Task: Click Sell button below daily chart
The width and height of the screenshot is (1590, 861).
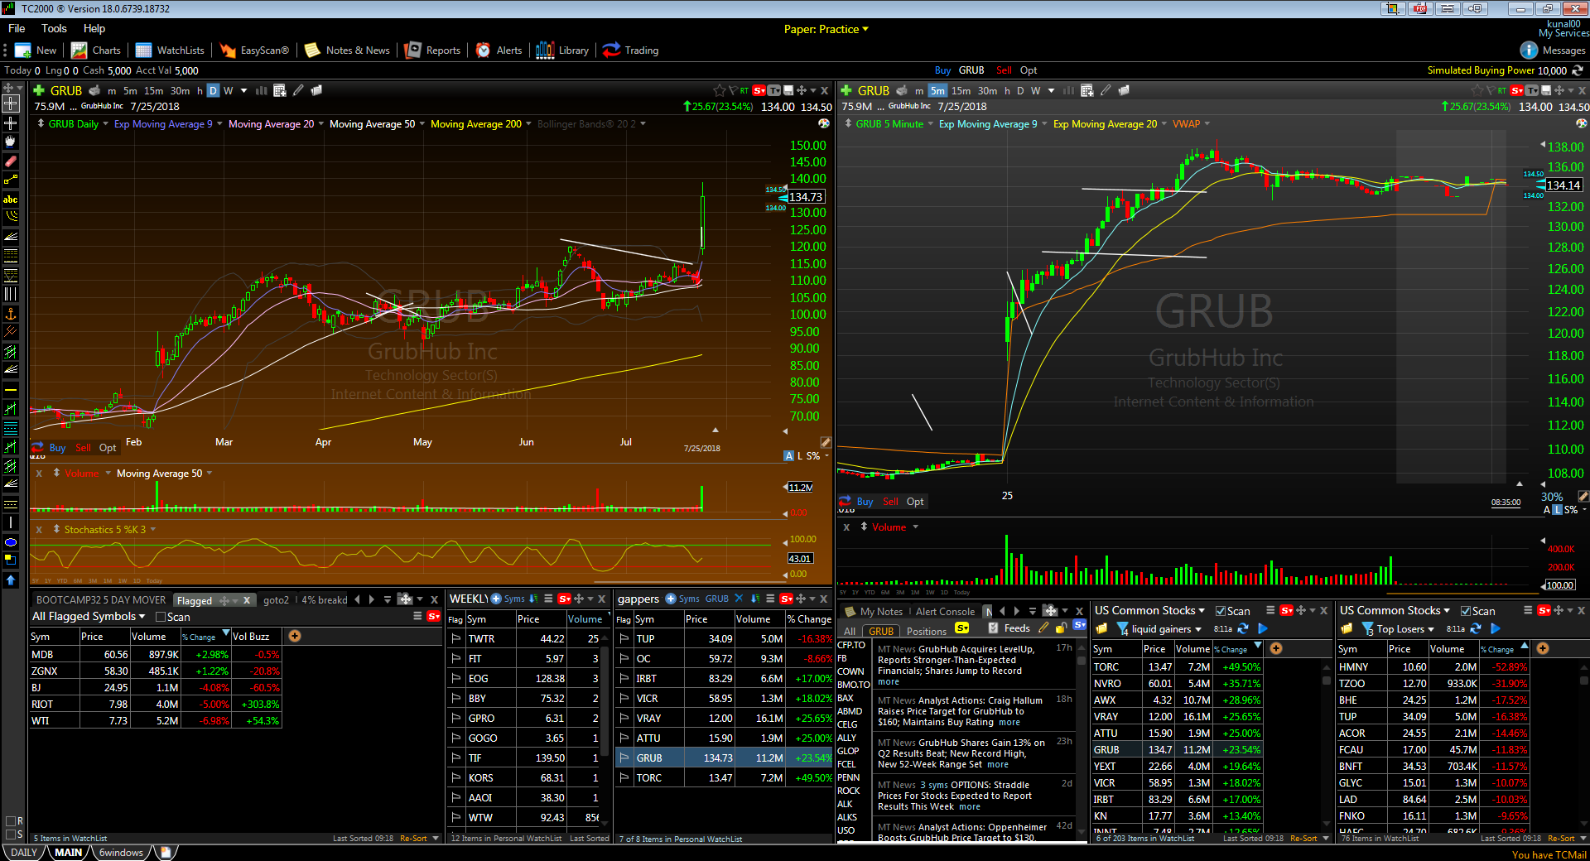Action: point(83,448)
